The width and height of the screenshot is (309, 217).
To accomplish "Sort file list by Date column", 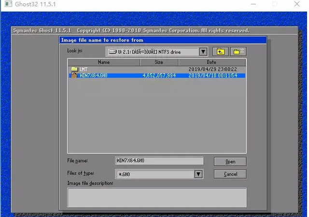I will (x=212, y=62).
